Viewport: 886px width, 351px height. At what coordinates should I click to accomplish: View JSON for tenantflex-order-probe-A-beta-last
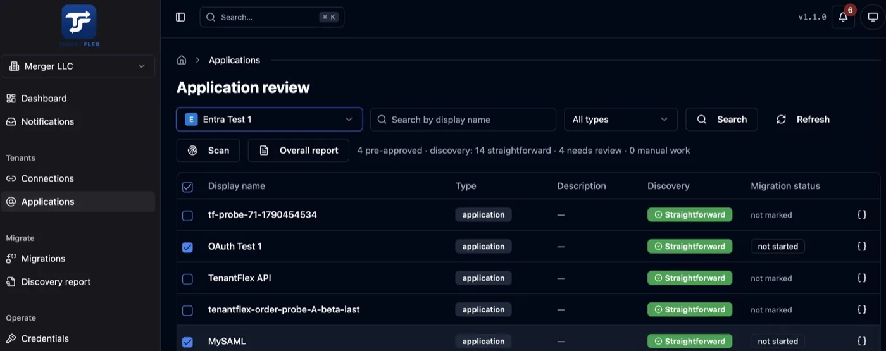861,310
